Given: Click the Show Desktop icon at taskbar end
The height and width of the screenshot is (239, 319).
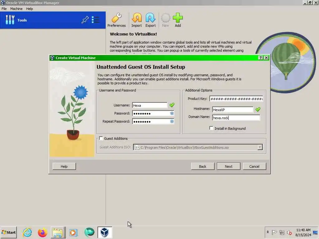Looking at the screenshot, I should point(315,232).
